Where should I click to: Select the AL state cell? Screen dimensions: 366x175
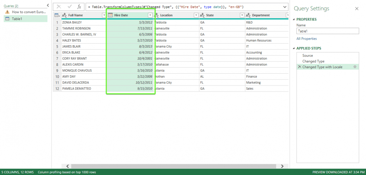coord(222,77)
